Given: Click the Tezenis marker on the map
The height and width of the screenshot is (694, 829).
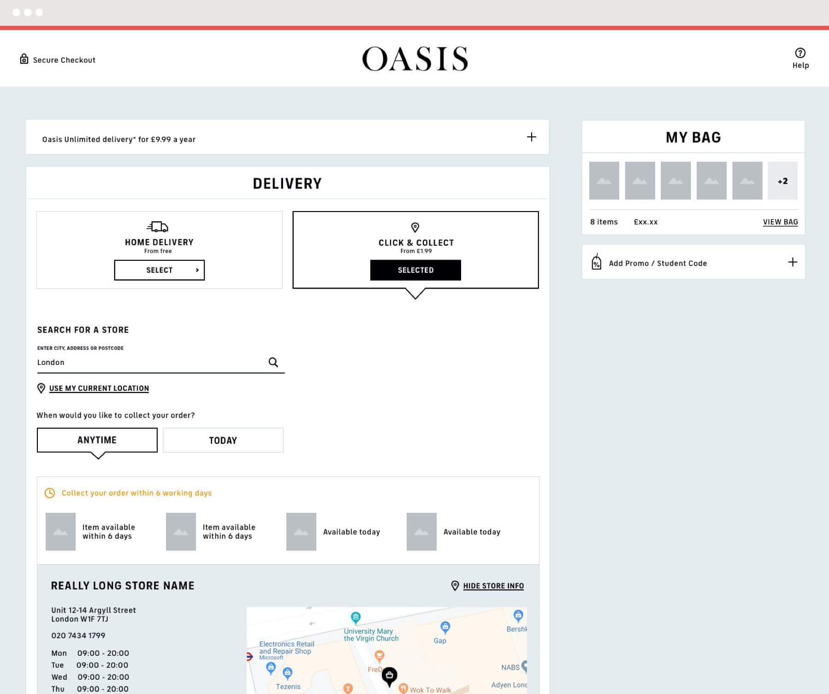Looking at the screenshot, I should [288, 673].
